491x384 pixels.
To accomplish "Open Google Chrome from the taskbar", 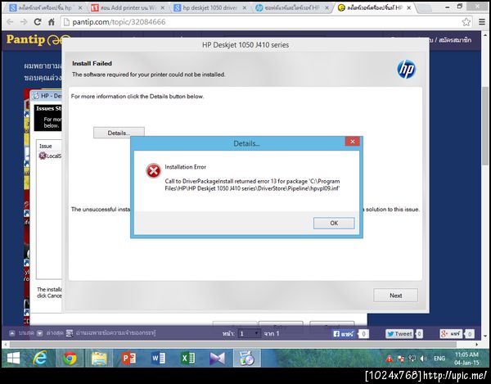I will click(x=70, y=358).
